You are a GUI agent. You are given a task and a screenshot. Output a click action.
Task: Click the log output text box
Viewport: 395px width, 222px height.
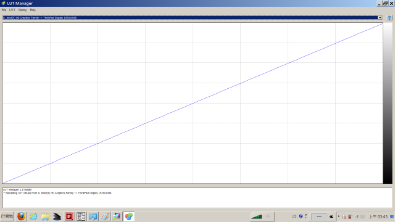pos(197,197)
